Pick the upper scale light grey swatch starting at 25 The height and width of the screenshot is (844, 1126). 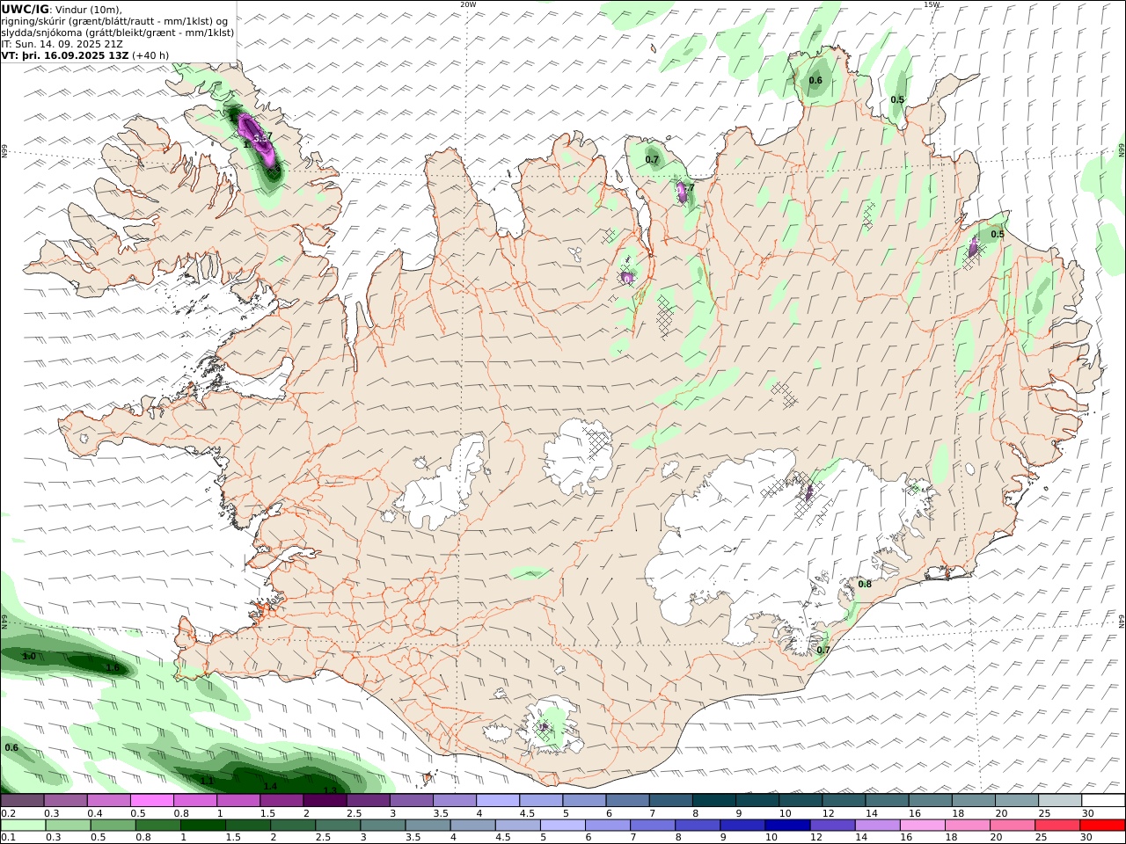[x=1060, y=800]
